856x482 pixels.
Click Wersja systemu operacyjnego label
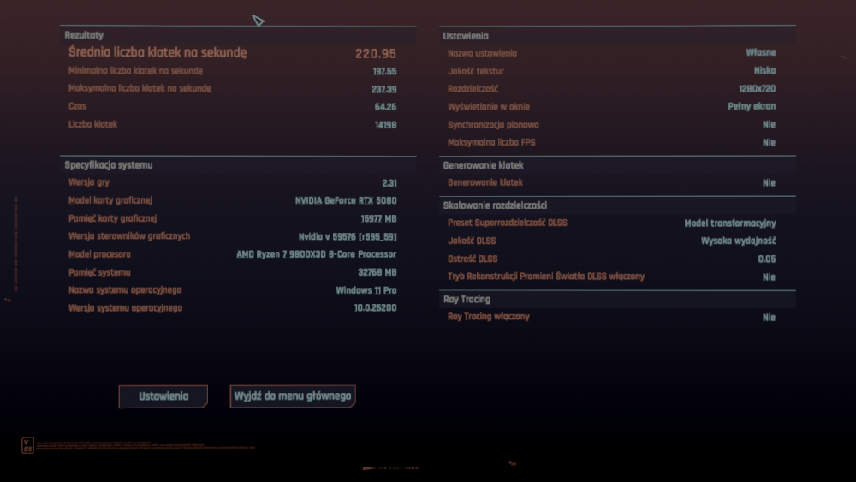[126, 308]
